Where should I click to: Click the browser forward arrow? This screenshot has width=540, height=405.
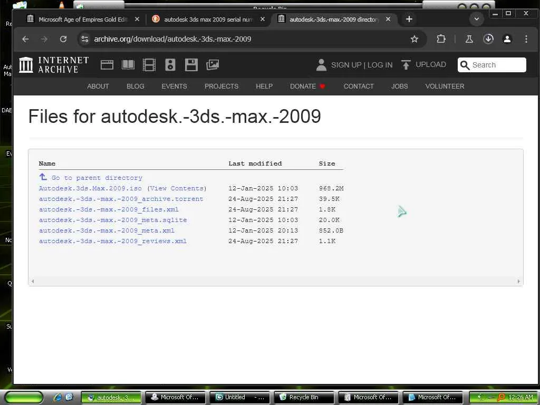44,39
